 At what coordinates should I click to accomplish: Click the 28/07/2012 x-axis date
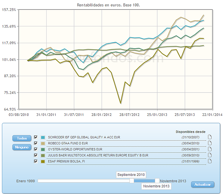click(129, 115)
